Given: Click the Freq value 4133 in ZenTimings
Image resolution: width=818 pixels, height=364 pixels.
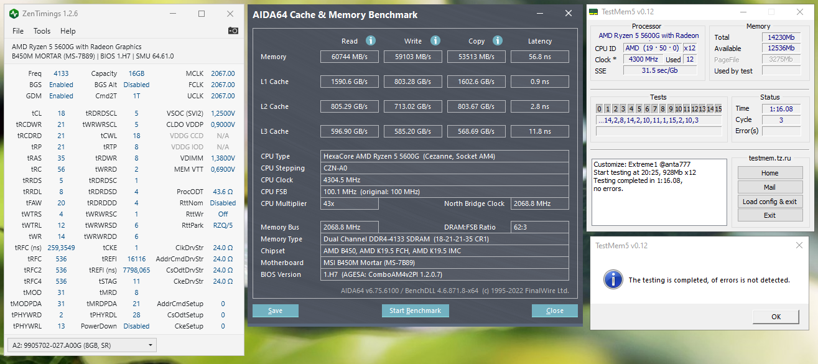Looking at the screenshot, I should pyautogui.click(x=61, y=73).
